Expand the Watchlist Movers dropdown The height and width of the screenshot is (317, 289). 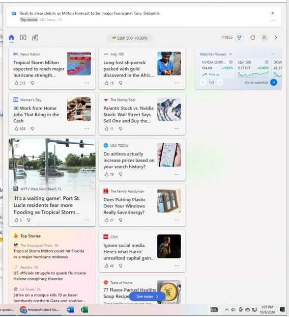coord(230,54)
